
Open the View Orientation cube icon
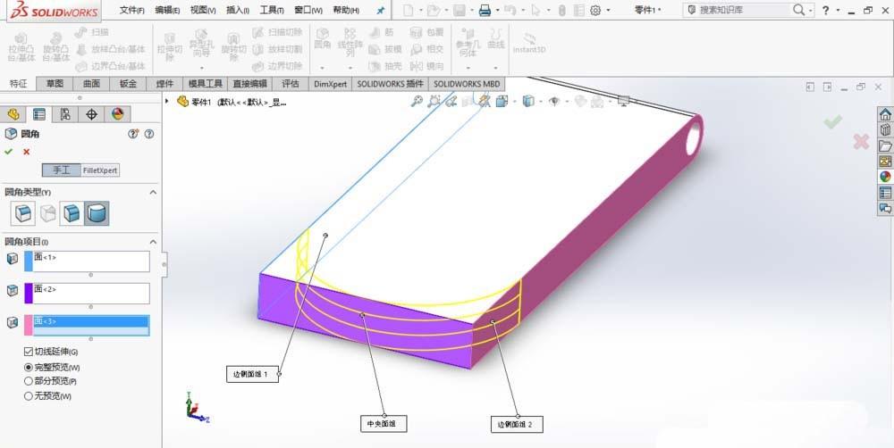point(502,102)
